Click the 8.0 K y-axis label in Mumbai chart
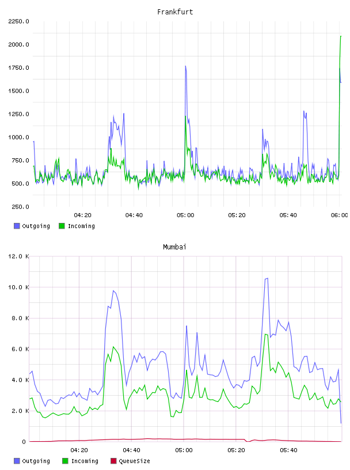Viewport: 350px width, 470px height. pos(20,318)
